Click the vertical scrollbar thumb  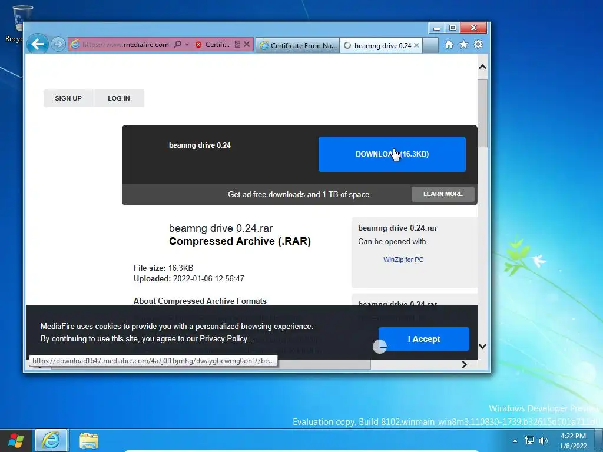(483, 113)
